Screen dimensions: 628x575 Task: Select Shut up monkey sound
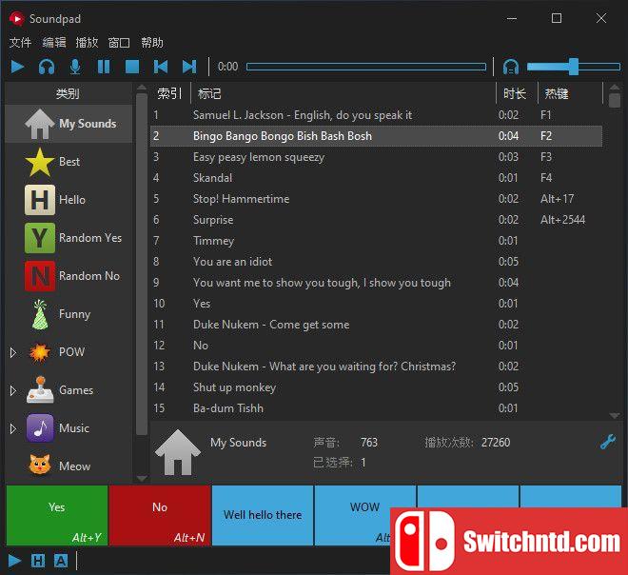377,387
